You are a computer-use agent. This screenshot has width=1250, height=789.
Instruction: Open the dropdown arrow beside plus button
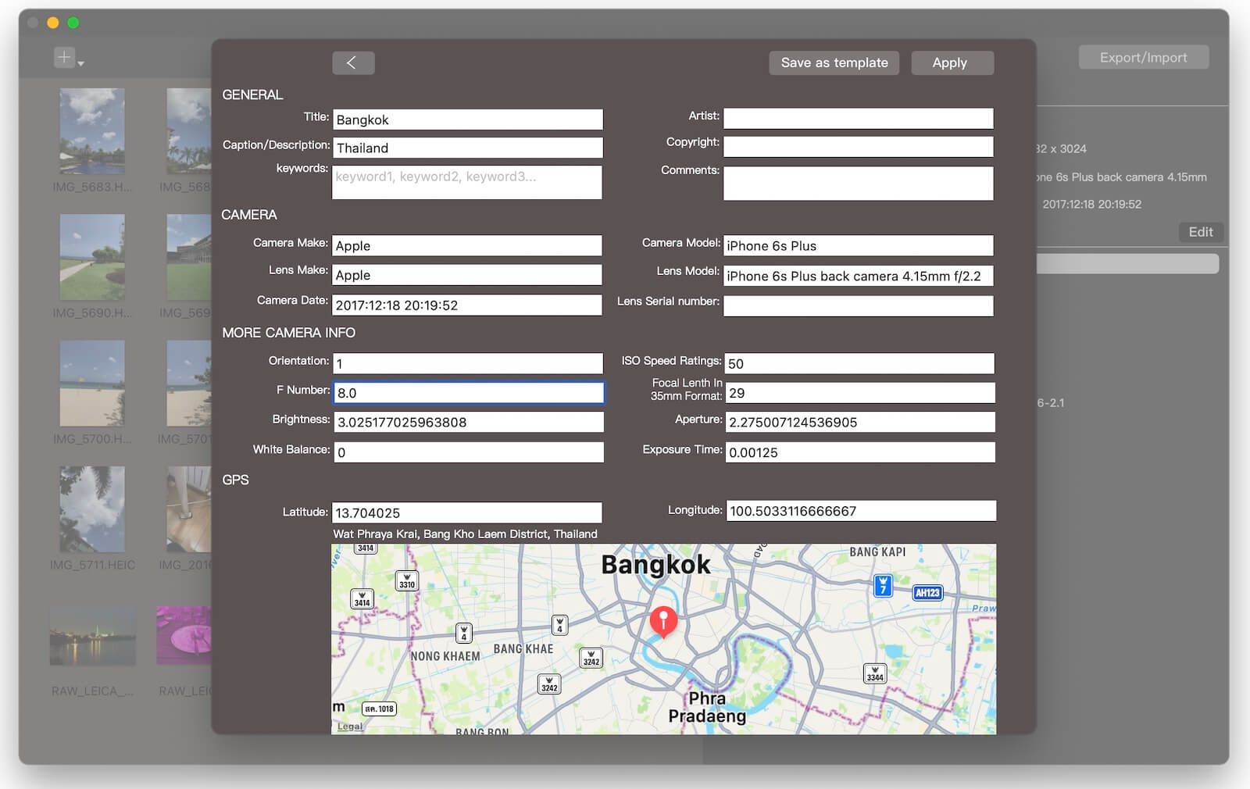[x=81, y=62]
